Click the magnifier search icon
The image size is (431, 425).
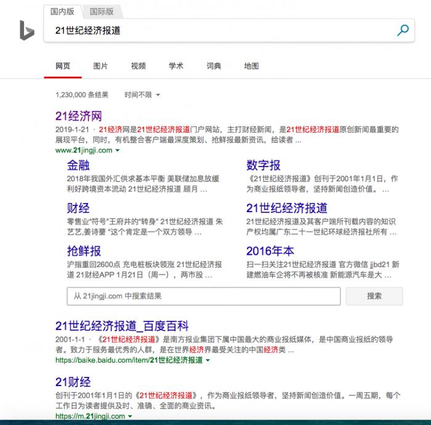click(403, 30)
